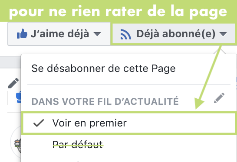Click the thumbs-up icon on J'aime déjà
Screen dimensions: 237x162
pos(22,34)
